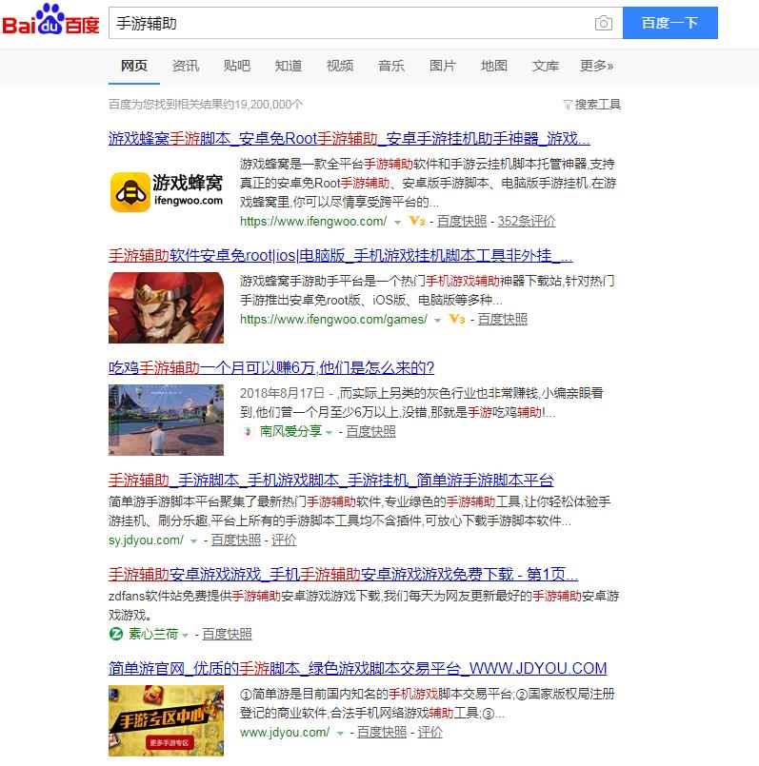Viewport: 759px width, 766px height.
Task: Open 评价 link for www.jdyou.com result
Action: pyautogui.click(x=429, y=733)
